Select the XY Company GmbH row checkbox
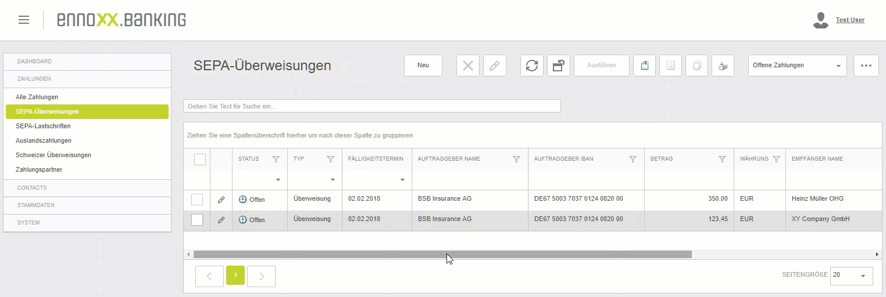Viewport: 886px width, 297px height. point(197,220)
